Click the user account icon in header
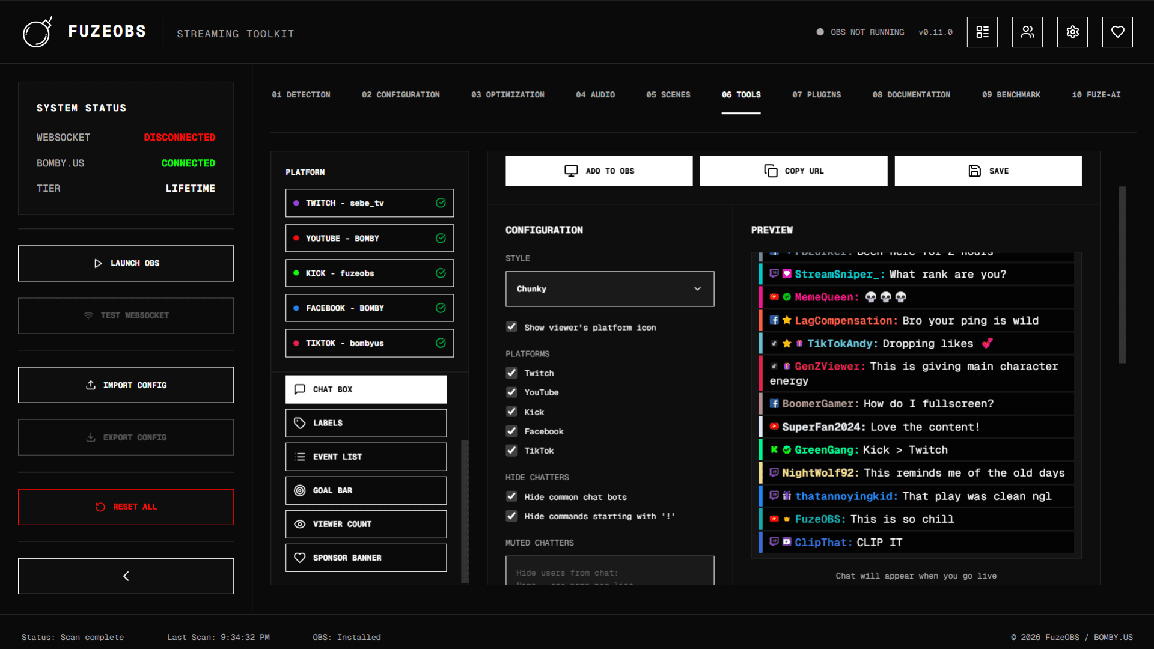This screenshot has height=649, width=1154. [x=1027, y=32]
